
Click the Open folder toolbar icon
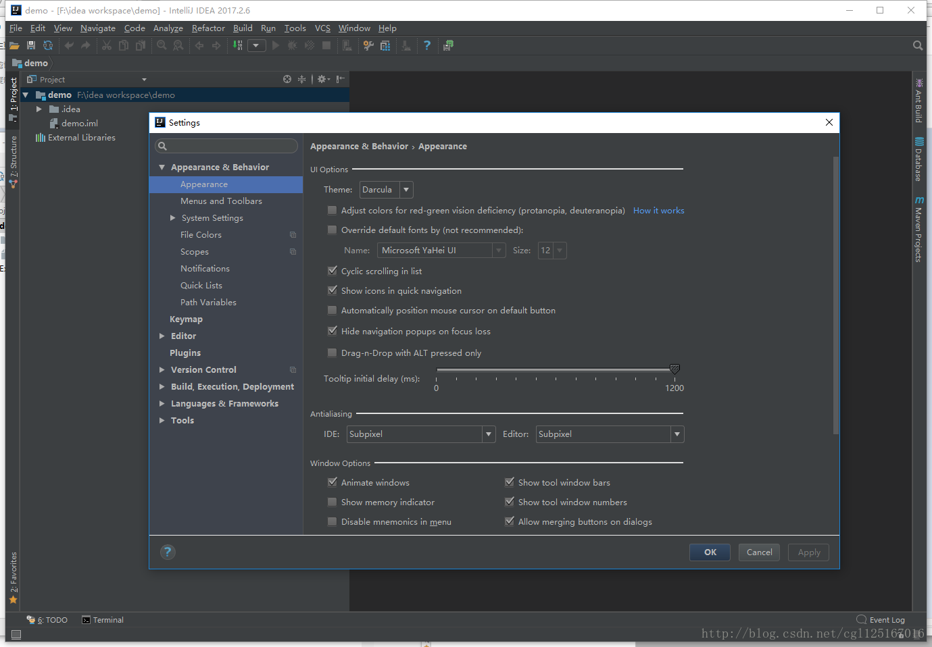(x=14, y=46)
